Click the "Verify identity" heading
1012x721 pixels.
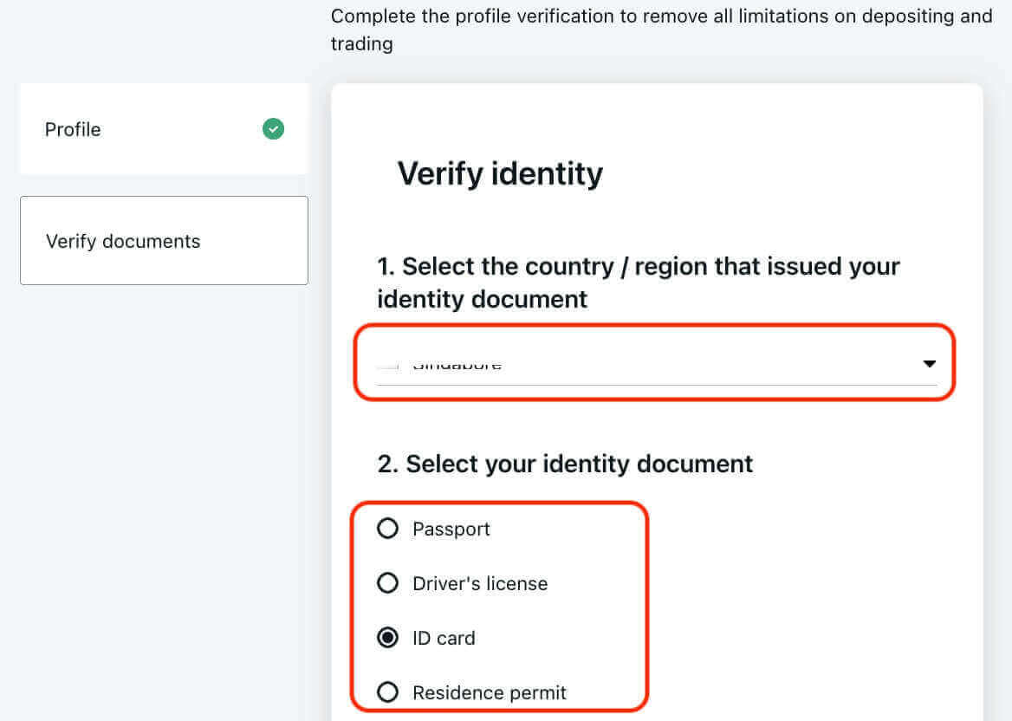click(x=500, y=173)
